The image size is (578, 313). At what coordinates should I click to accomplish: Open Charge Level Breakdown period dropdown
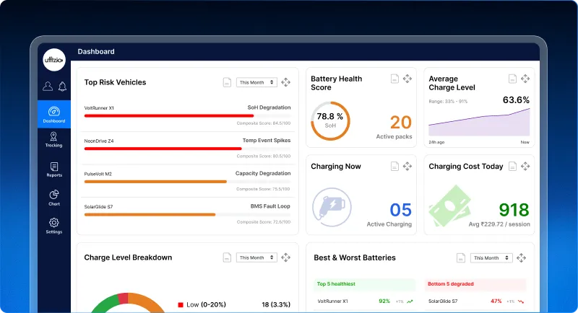(x=256, y=257)
